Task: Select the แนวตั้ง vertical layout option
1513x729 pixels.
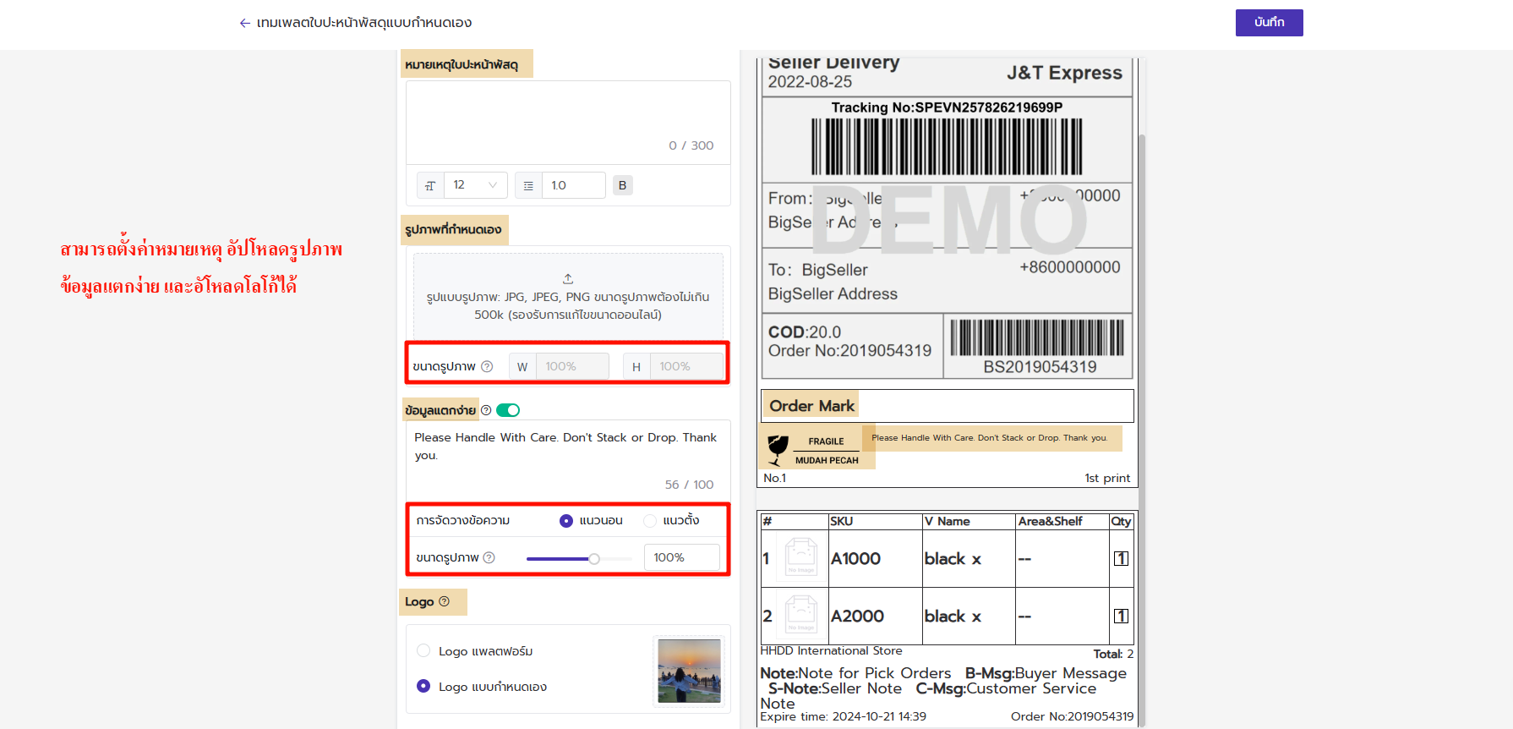Action: 650,521
